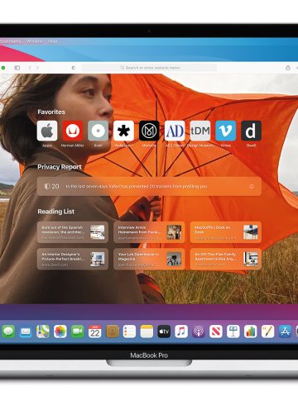The image size is (298, 405).
Task: Open the Window menu
Action: pos(35,41)
